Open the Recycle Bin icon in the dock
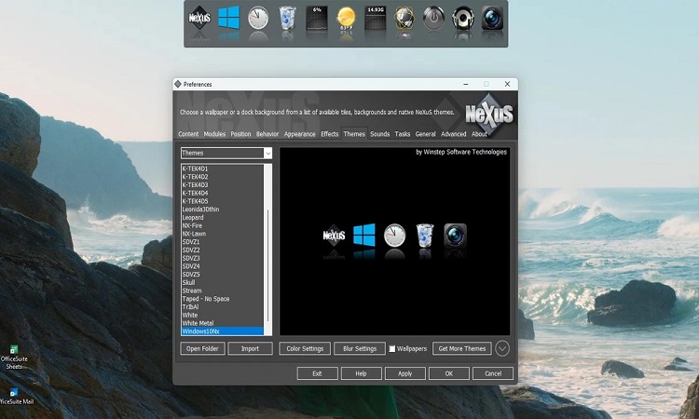699x419 pixels. (x=287, y=19)
